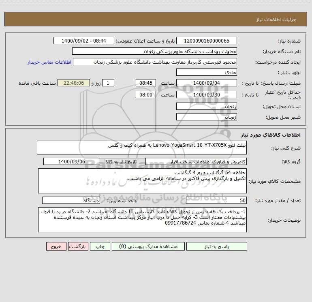Click the priority field عادی

207,73
